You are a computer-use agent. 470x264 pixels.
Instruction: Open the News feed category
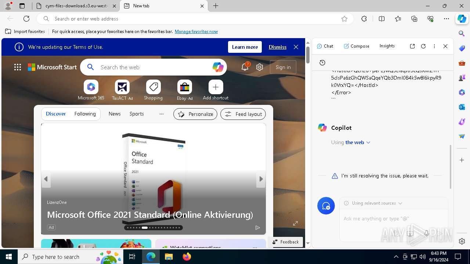115,114
